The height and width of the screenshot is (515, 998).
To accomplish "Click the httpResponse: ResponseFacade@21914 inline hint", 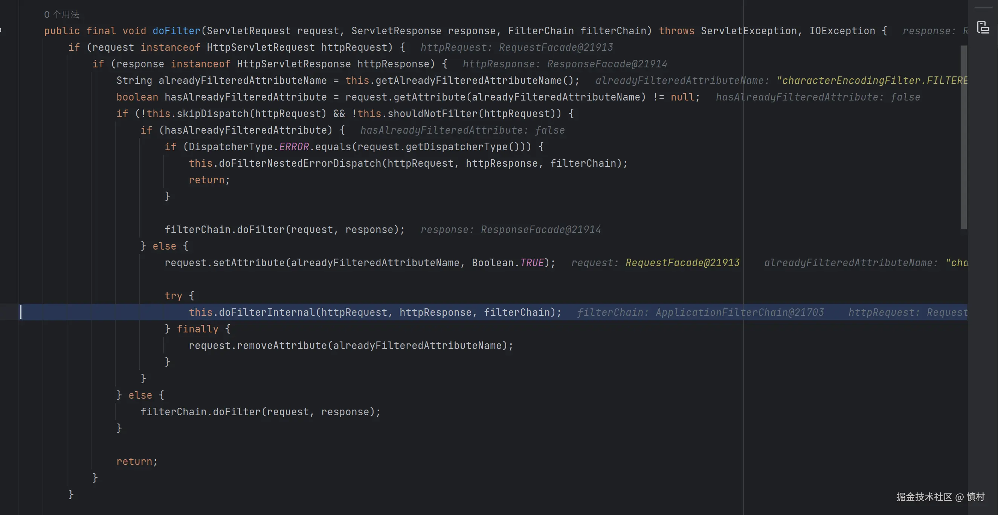I will point(565,64).
